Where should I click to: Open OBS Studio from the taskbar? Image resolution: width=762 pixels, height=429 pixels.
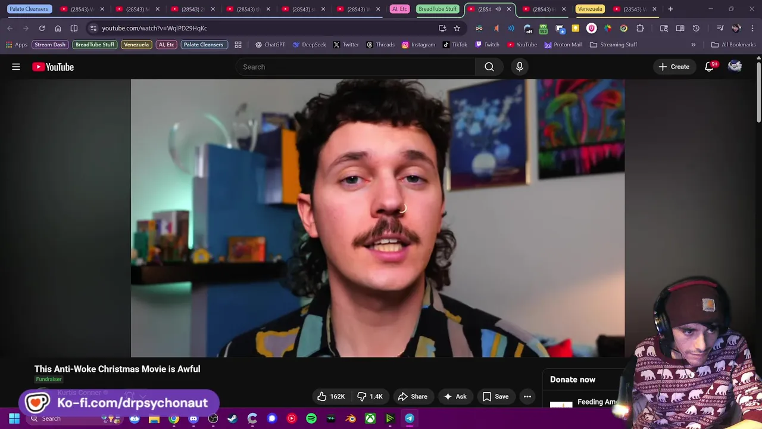[213, 418]
